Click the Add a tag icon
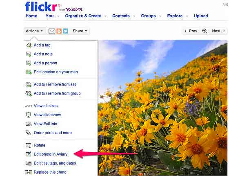This screenshot has width=251, height=176. (x=29, y=45)
